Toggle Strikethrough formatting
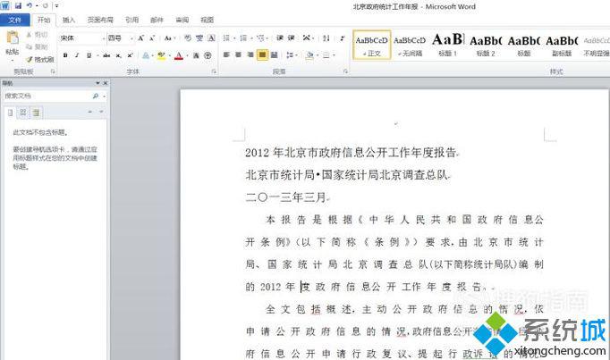 click(x=106, y=55)
